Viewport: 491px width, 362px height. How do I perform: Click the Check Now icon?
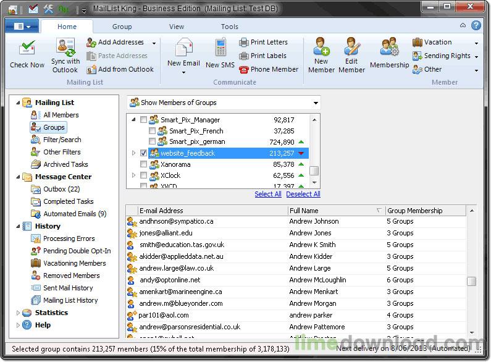point(27,48)
